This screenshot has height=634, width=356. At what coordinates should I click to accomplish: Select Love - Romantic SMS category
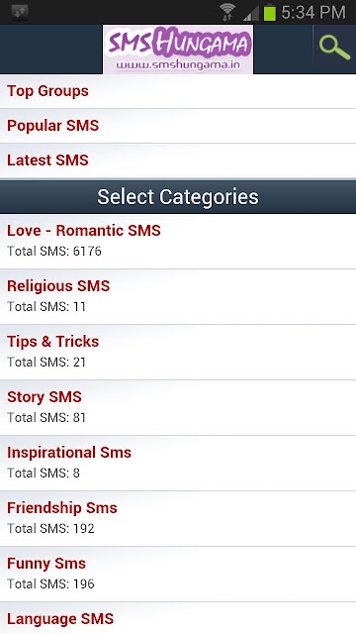178,241
